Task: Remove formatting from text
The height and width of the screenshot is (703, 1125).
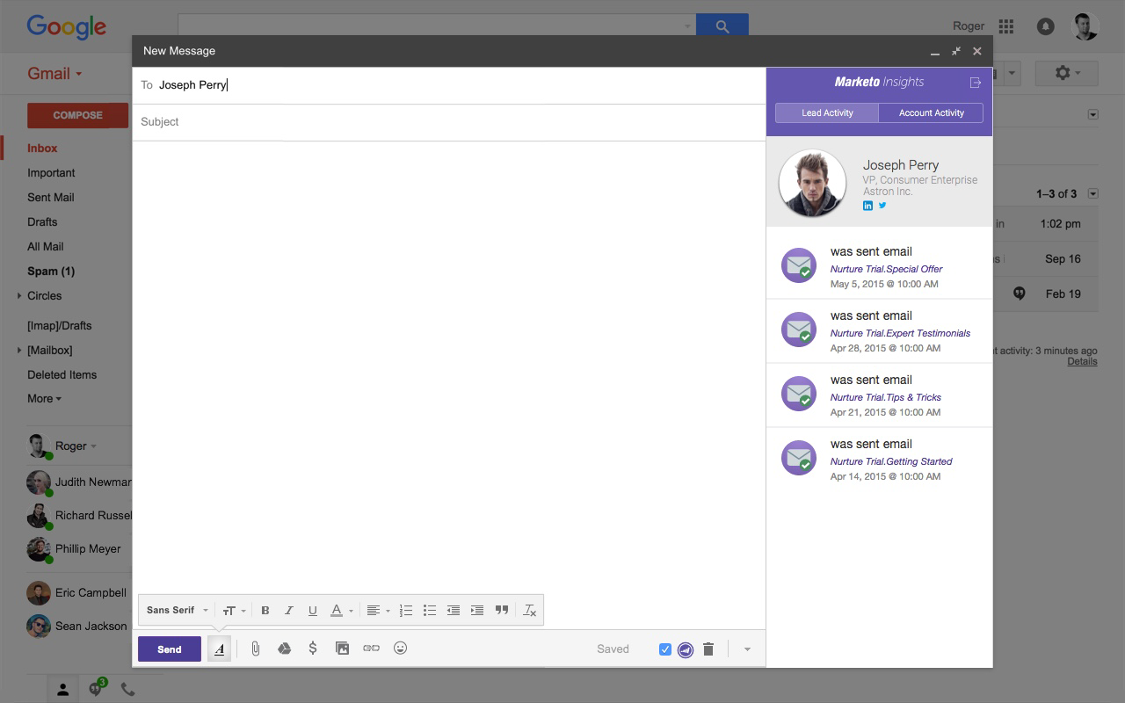Action: 529,610
